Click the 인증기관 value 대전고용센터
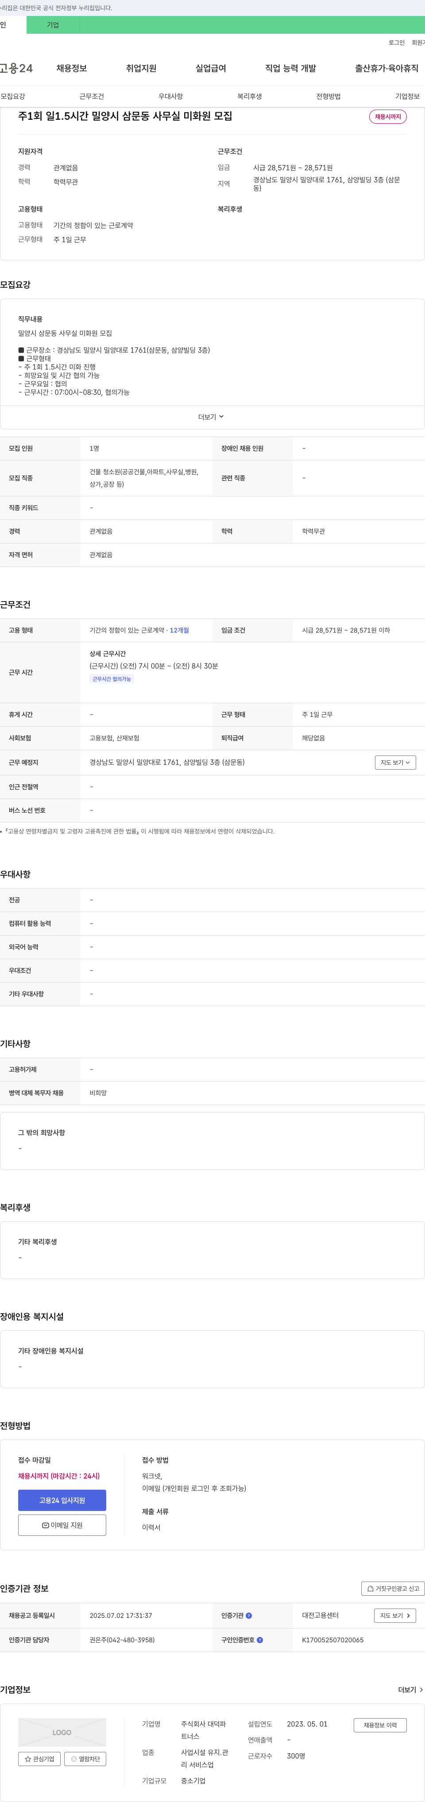 321,1616
